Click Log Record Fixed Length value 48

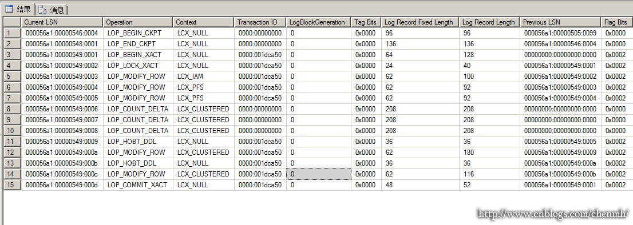[x=420, y=185]
